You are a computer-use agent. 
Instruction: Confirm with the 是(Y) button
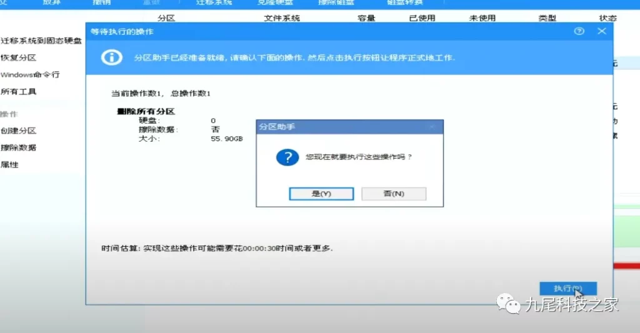[321, 194]
